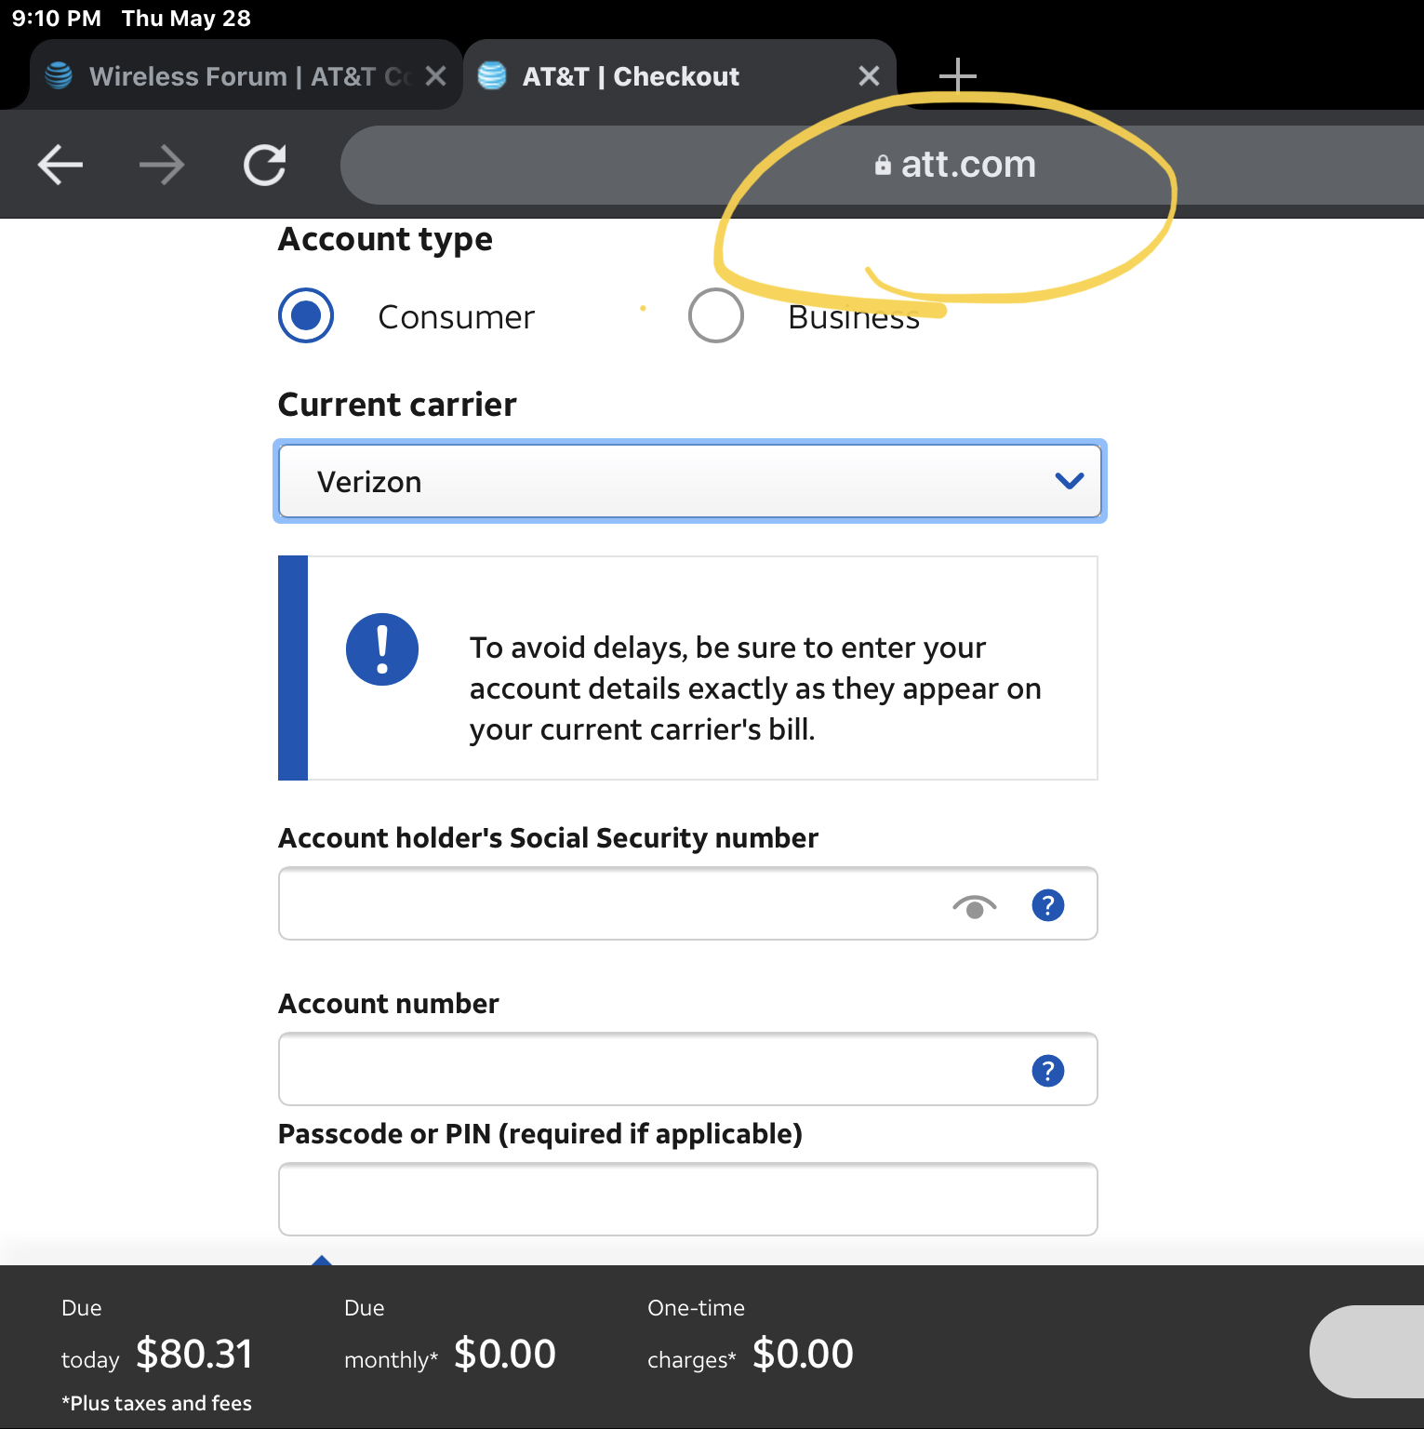Tap the "Passcode or PIN" label
1424x1429 pixels.
pyautogui.click(x=540, y=1134)
